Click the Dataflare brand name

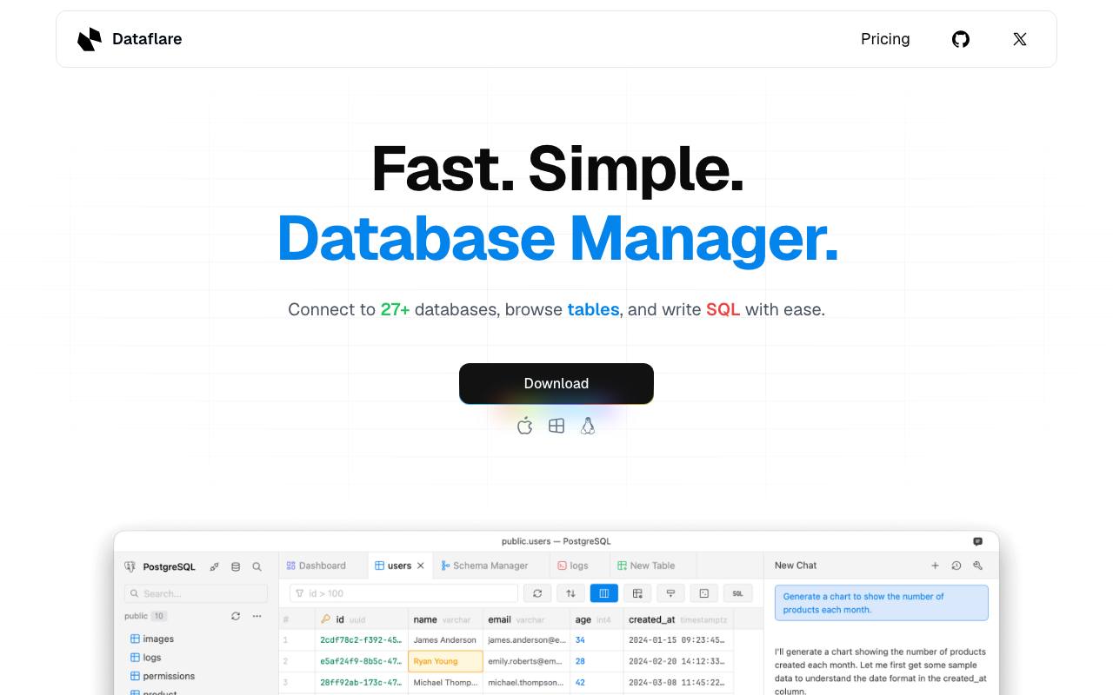pyautogui.click(x=147, y=39)
